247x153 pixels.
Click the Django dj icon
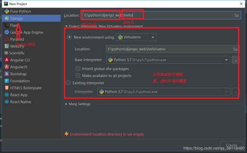click(x=6, y=18)
